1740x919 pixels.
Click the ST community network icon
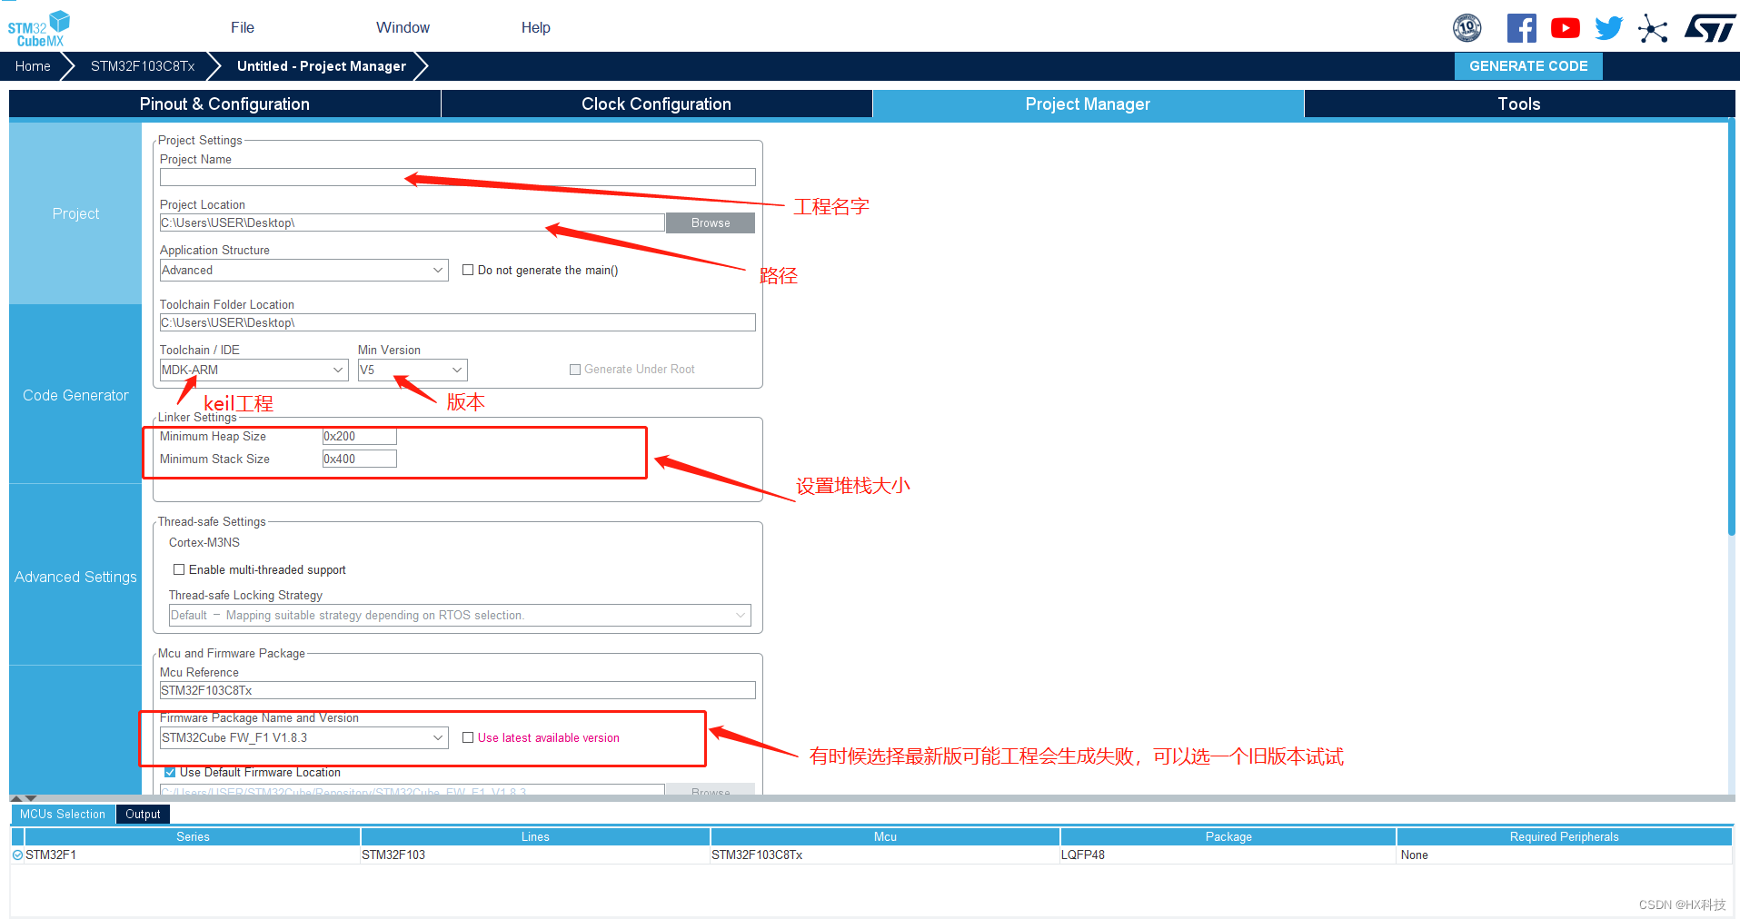pos(1653,28)
